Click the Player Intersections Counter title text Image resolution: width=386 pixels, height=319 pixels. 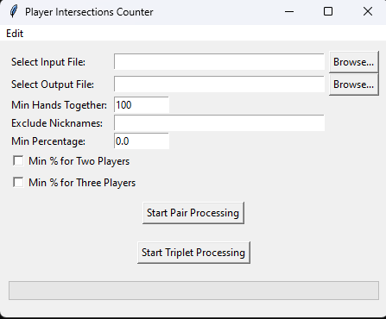[89, 12]
